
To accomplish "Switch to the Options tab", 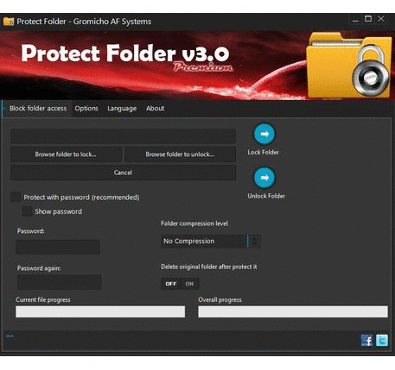I will 86,109.
